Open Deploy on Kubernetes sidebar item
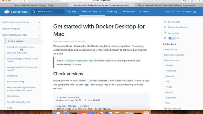 [17, 53]
